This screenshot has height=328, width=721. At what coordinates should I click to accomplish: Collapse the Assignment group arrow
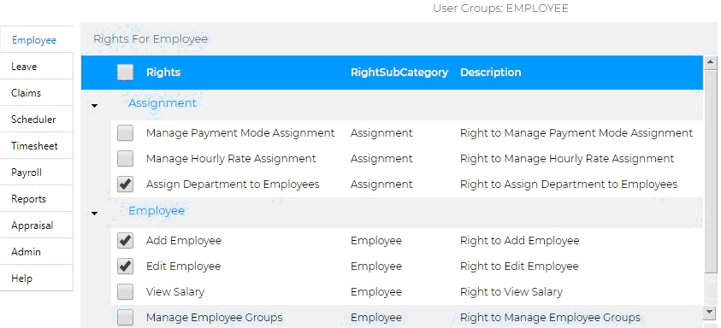pyautogui.click(x=95, y=106)
